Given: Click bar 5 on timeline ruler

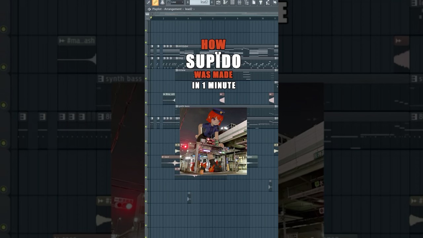Looking at the screenshot, I should point(201,19).
